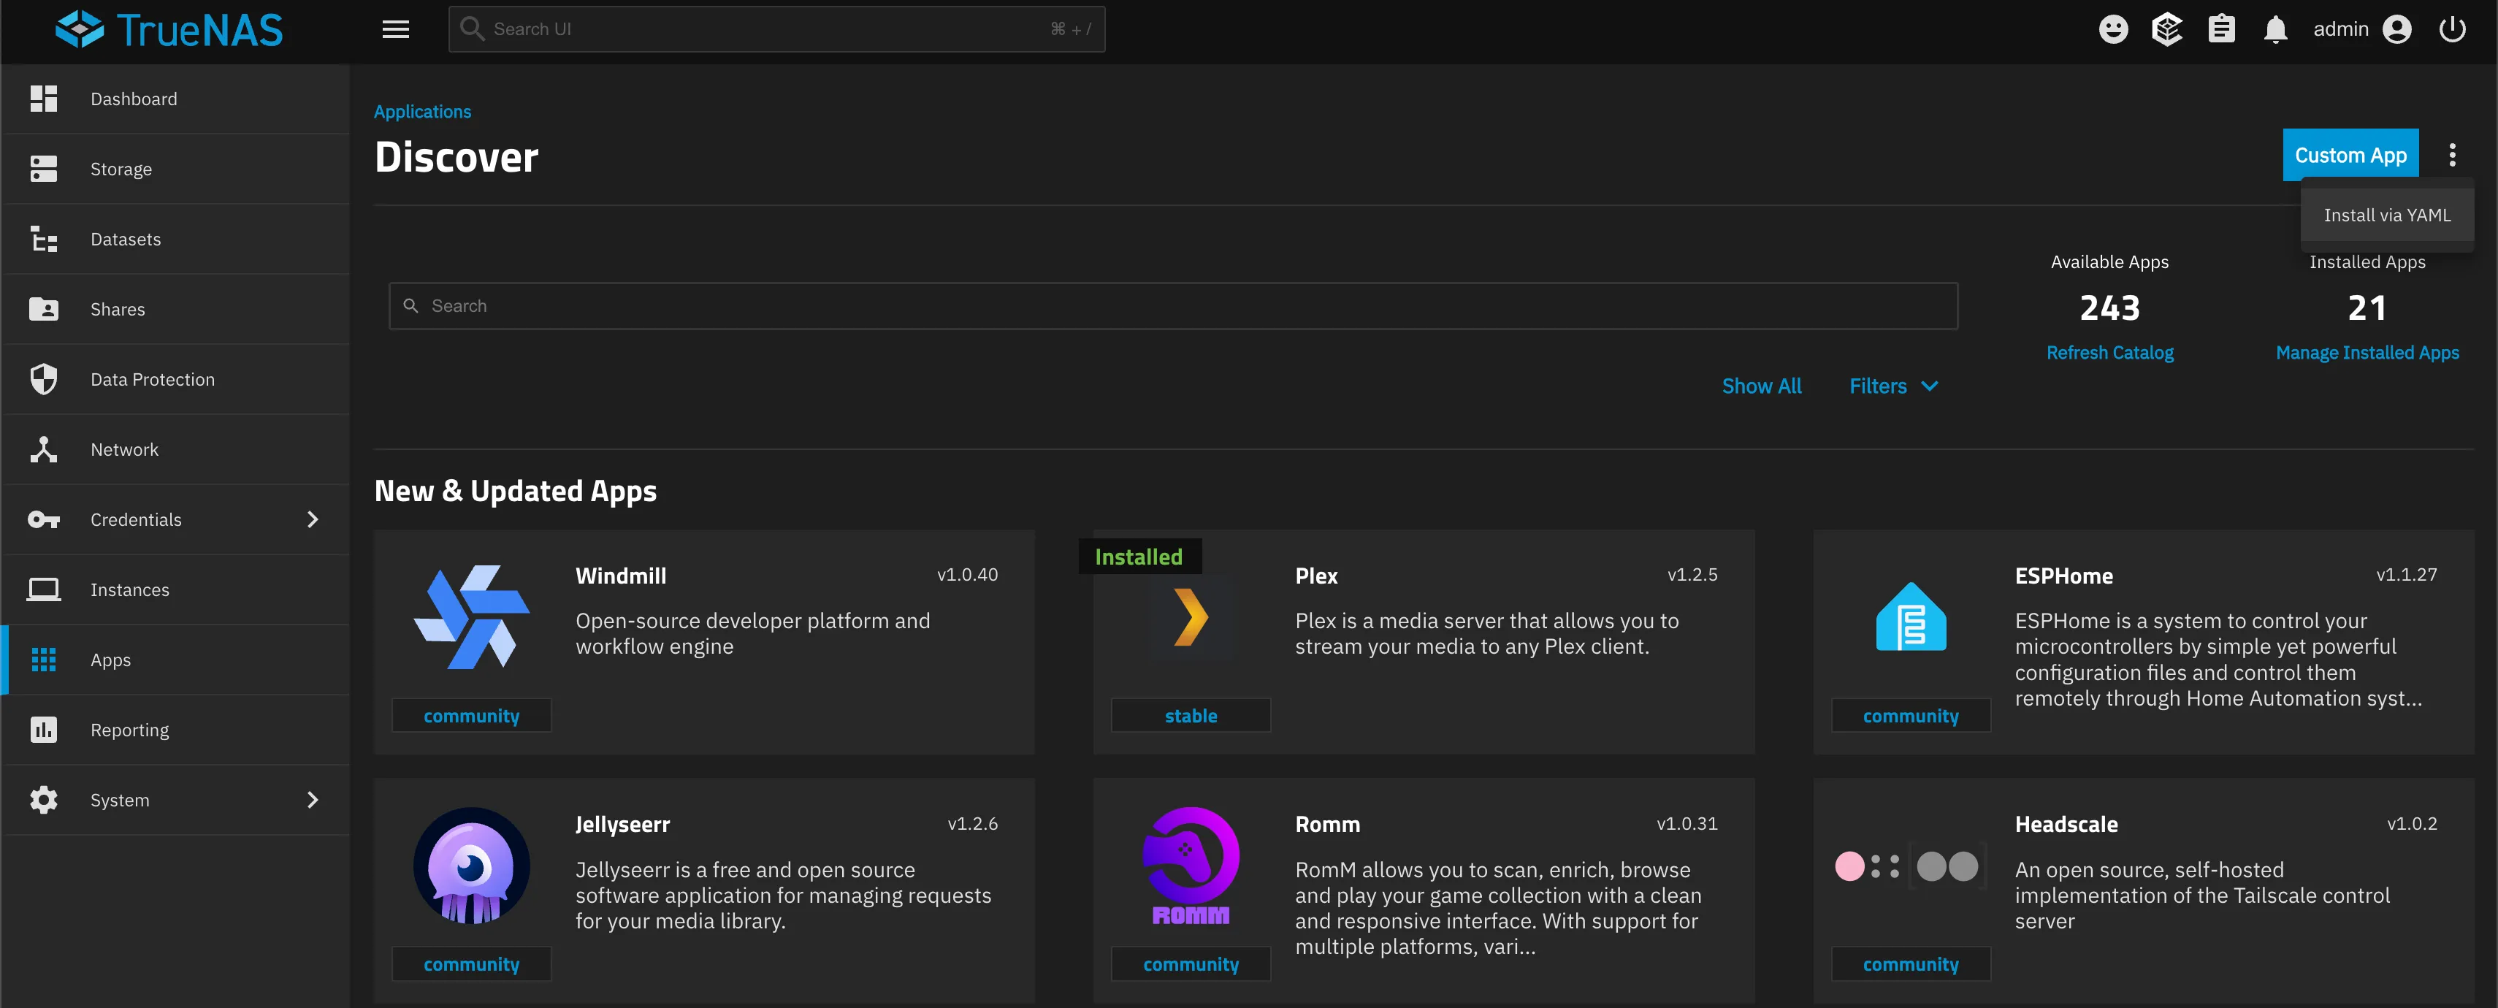Click the Romm app logo

1191,866
